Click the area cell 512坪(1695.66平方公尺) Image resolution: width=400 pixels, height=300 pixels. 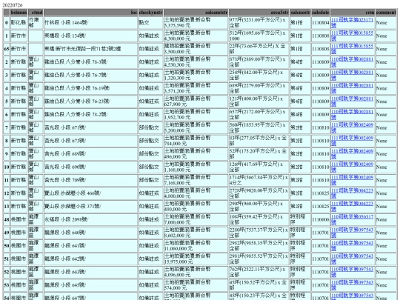click(x=259, y=36)
